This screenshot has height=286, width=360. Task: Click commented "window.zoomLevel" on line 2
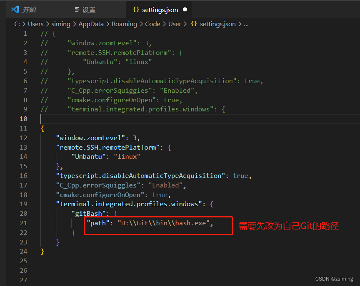[x=102, y=43]
